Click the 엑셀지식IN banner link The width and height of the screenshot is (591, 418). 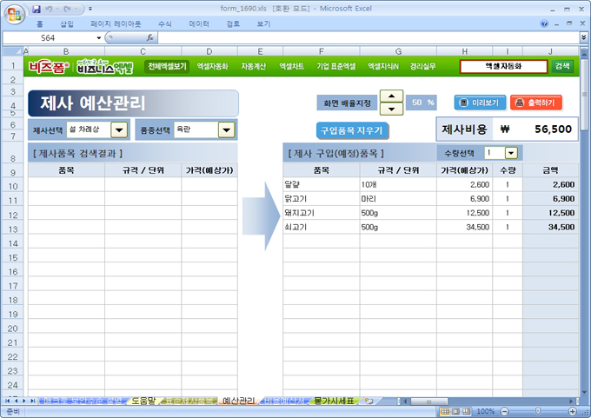click(383, 66)
